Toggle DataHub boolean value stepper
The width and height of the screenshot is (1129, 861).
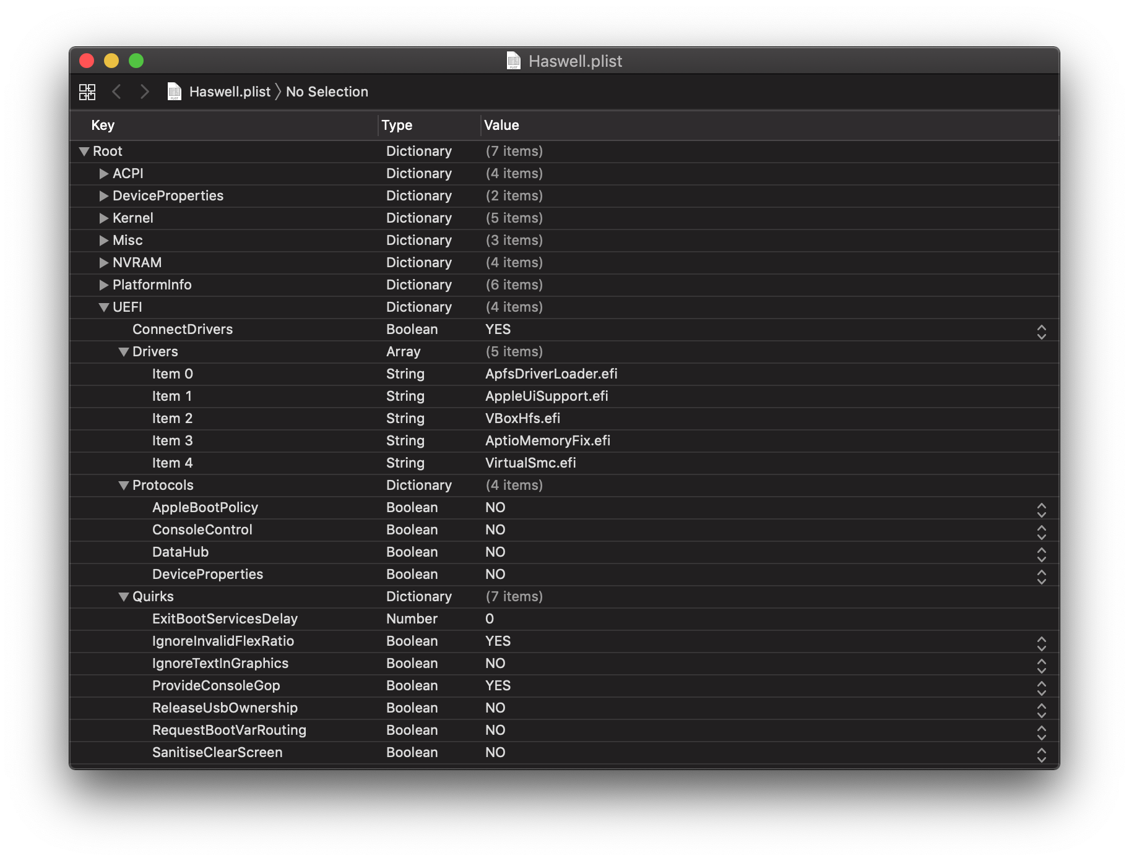(x=1042, y=555)
